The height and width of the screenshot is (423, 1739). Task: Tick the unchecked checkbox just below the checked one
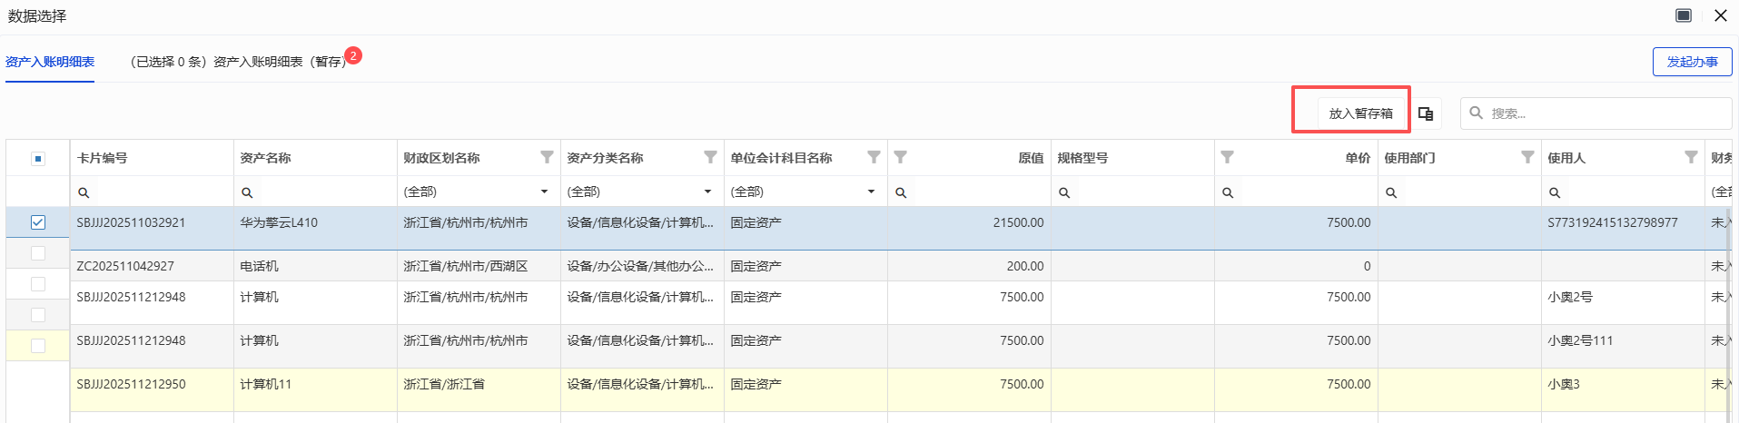tap(38, 253)
